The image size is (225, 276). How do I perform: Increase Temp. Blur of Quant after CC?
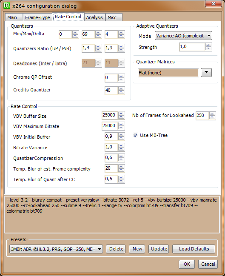tap(121, 177)
